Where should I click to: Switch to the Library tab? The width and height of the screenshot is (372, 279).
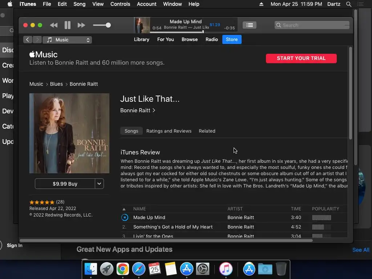[142, 39]
